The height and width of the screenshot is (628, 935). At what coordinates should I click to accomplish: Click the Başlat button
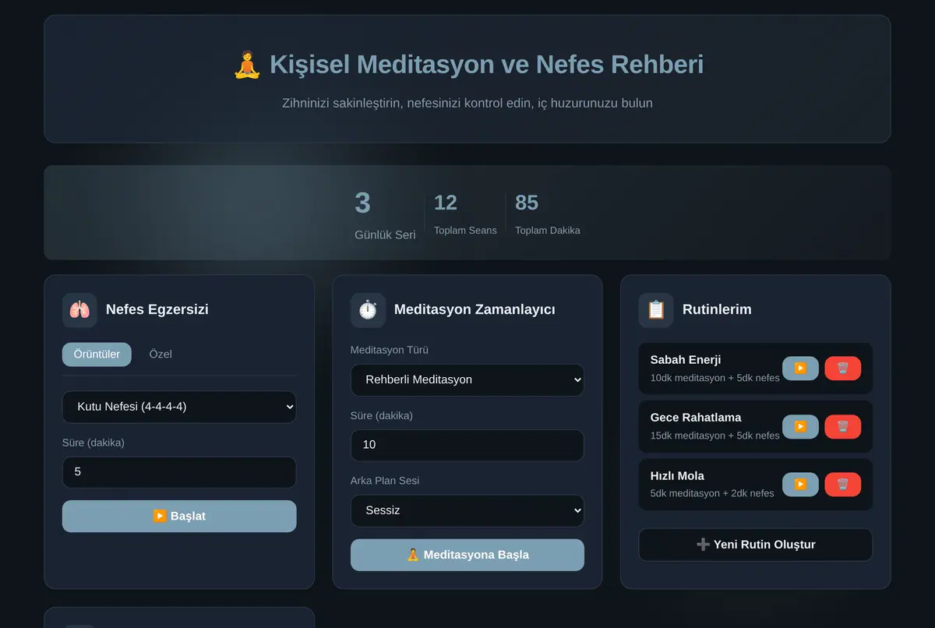pyautogui.click(x=179, y=517)
